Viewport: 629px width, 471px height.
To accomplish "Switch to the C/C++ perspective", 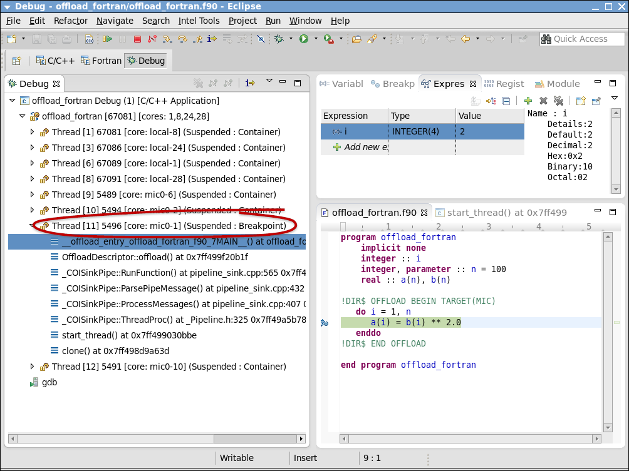I will tap(55, 61).
